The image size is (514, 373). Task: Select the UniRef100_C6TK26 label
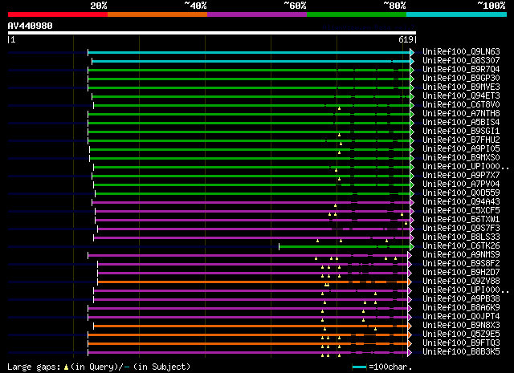pos(461,246)
